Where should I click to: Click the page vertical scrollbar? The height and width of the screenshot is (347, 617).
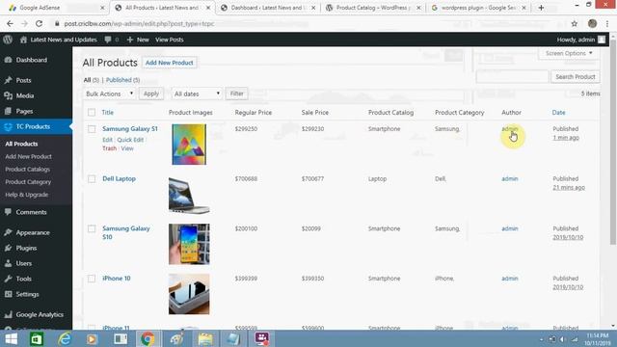pos(613,142)
